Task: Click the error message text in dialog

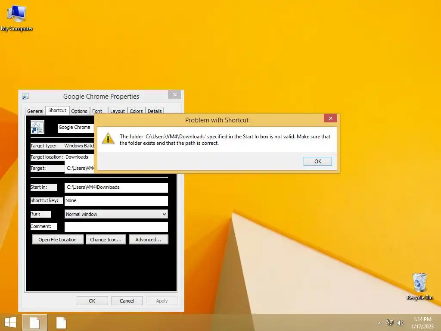Action: click(x=225, y=140)
